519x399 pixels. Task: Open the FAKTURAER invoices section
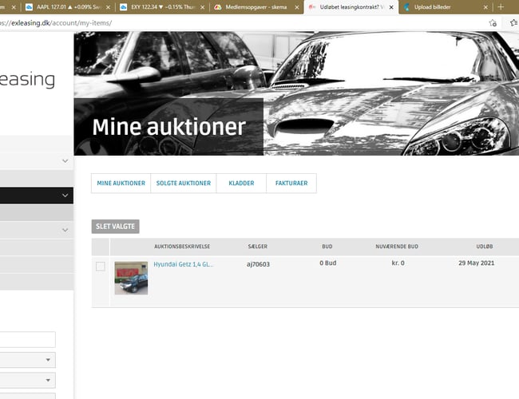pos(291,183)
